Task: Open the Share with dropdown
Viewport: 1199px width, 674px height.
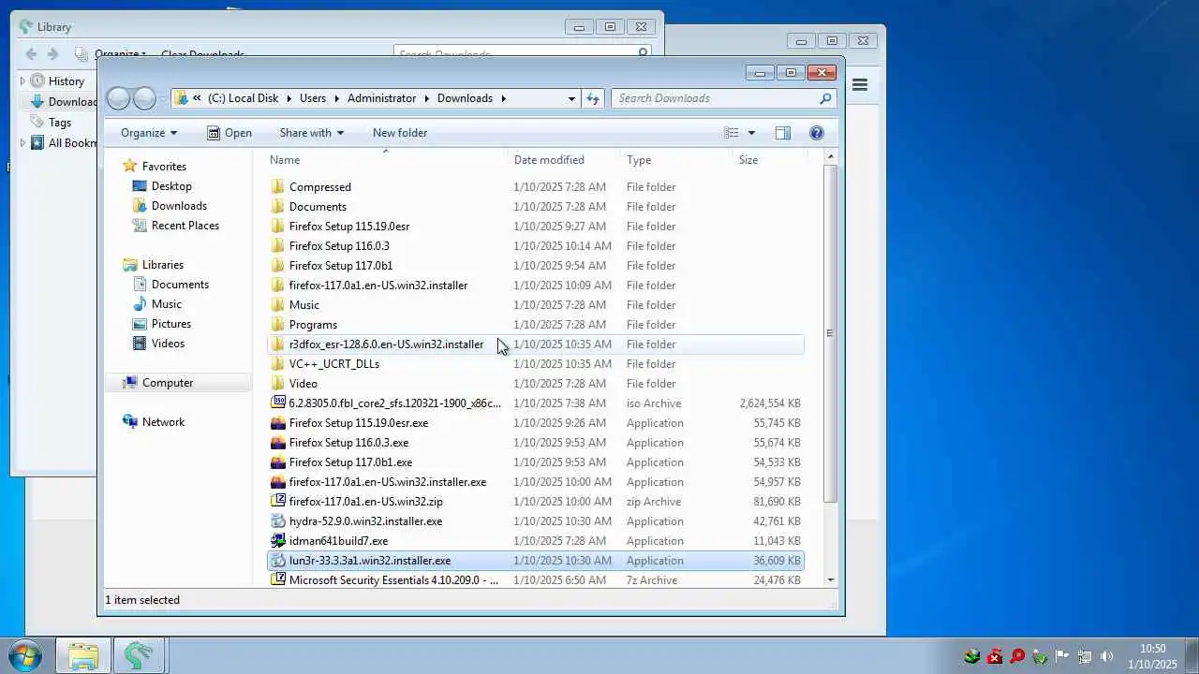Action: 312,133
